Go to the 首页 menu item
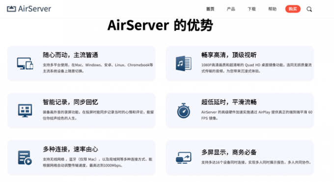Screen dimensions: 334x182 (210, 9)
